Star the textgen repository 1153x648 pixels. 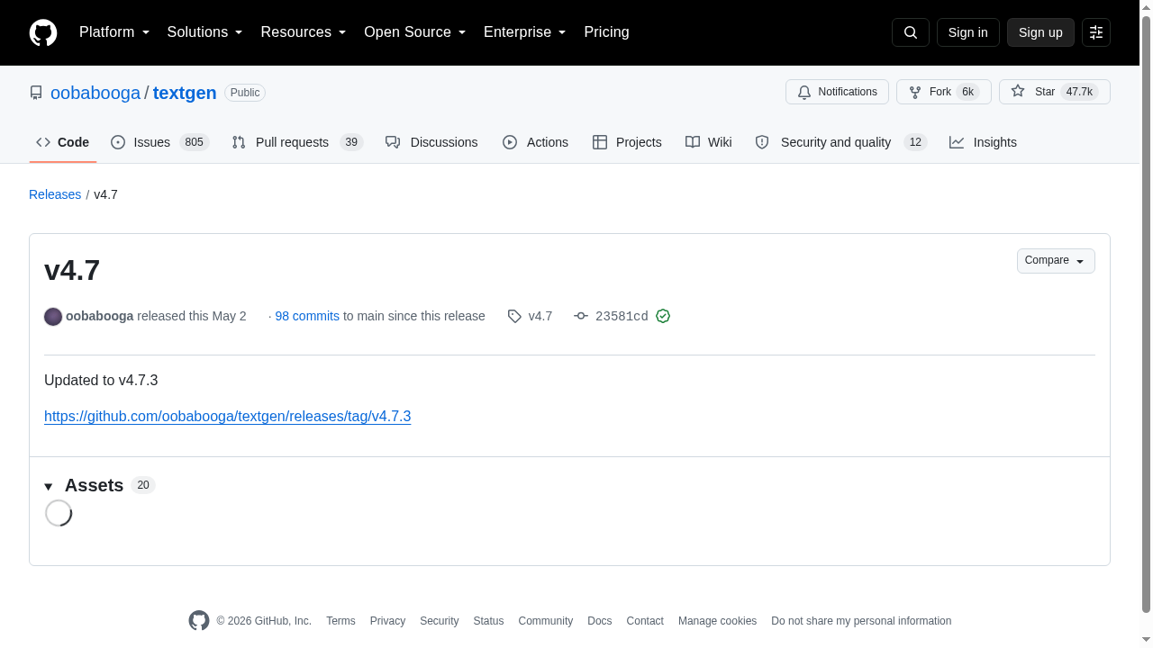click(x=1055, y=92)
